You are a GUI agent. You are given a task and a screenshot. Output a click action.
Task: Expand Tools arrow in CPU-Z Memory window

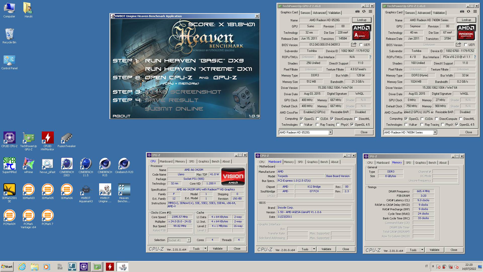click(x=422, y=250)
